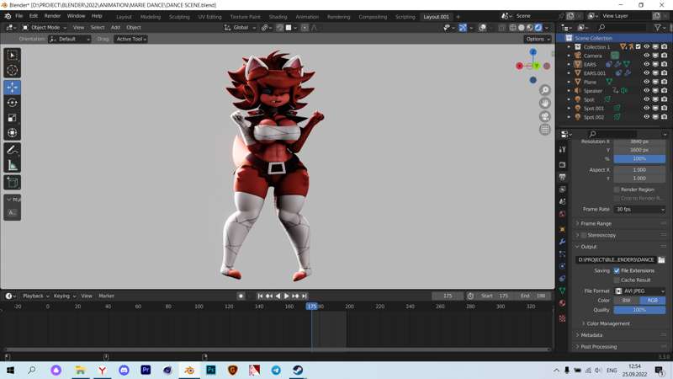Play the animation forward
Image resolution: width=673 pixels, height=379 pixels.
coord(287,296)
